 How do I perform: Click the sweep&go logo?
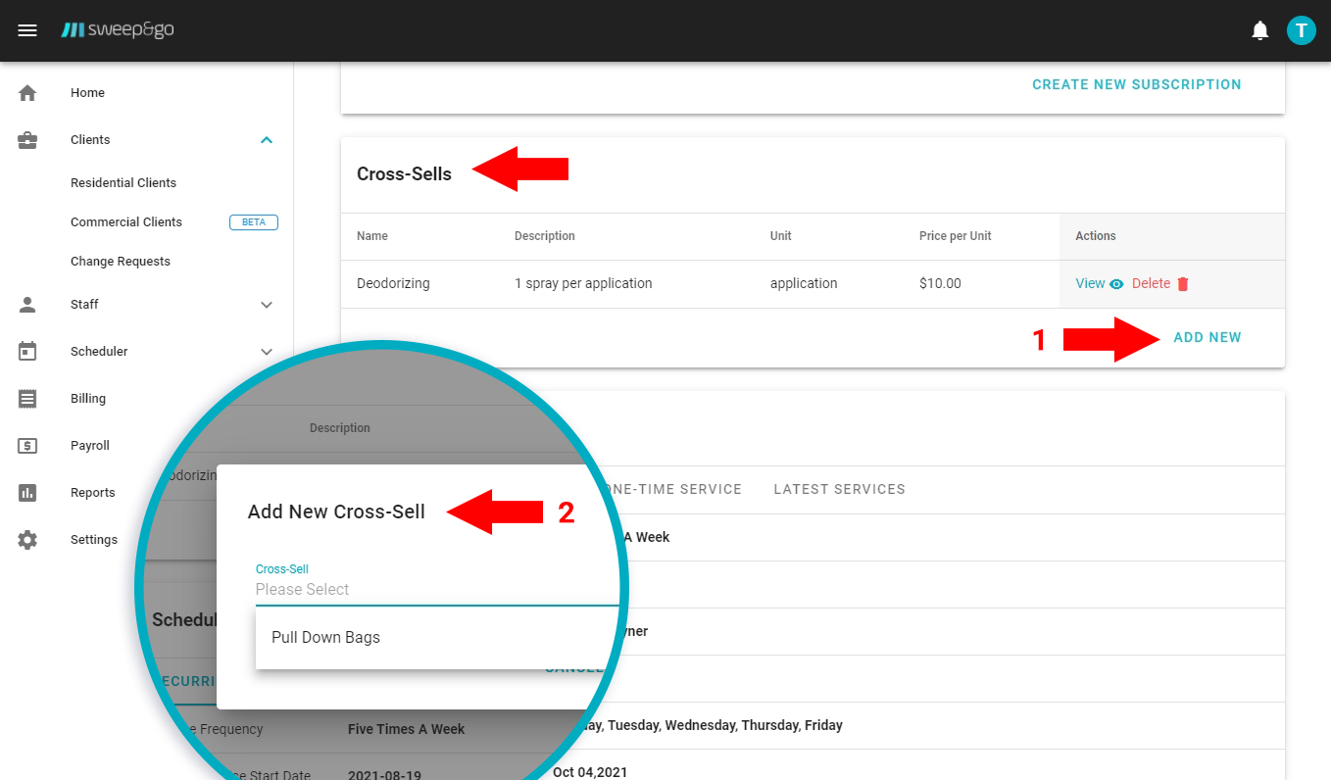(118, 30)
